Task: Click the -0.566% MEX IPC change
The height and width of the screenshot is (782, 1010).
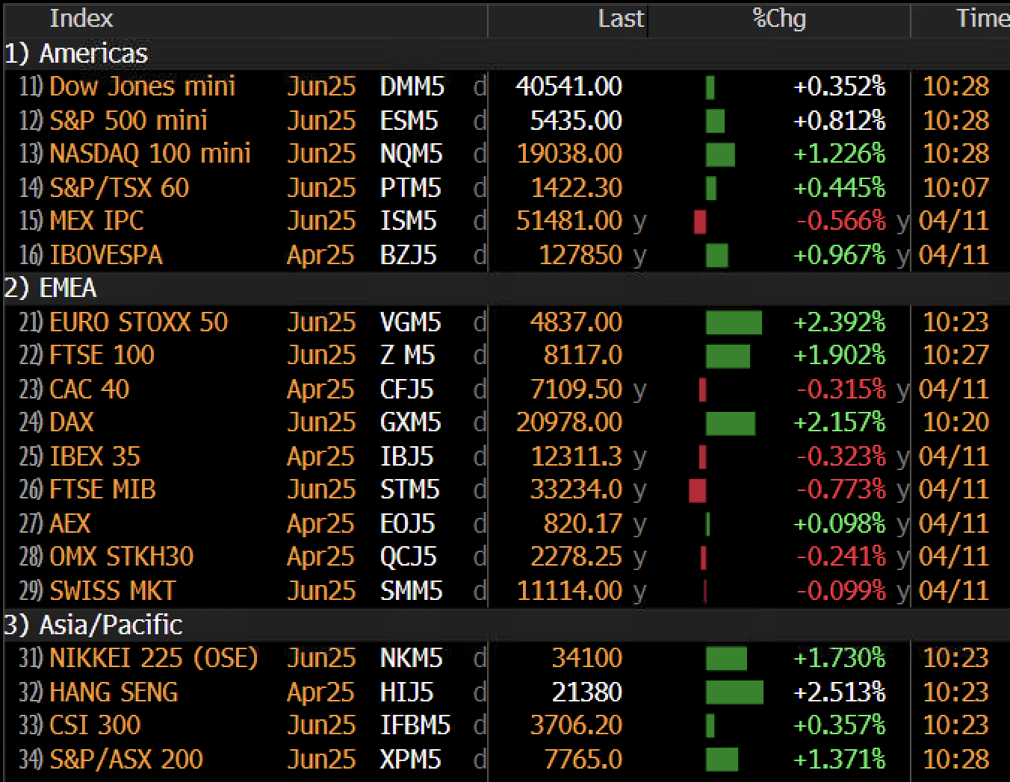Action: point(841,221)
